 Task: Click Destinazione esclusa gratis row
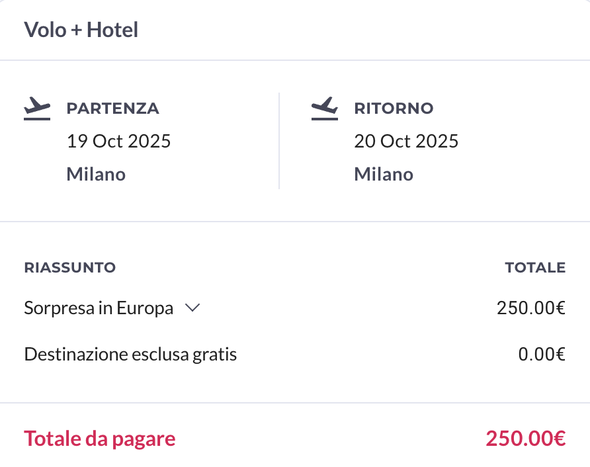294,354
